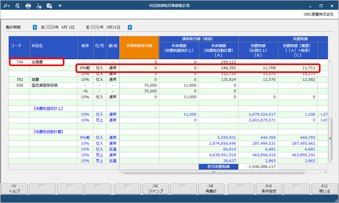Click the zoom-in magnifier toolbar icon
The image size is (339, 203).
7,6
